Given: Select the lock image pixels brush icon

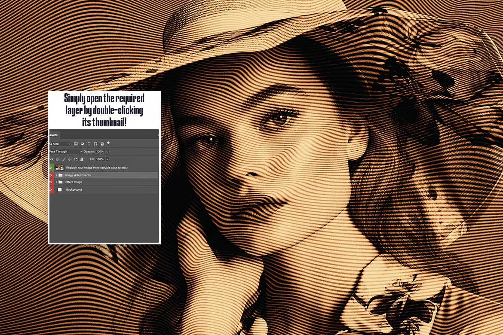Looking at the screenshot, I should [x=64, y=159].
